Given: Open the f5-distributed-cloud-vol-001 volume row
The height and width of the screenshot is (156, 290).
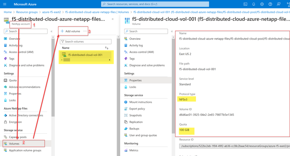Looking at the screenshot, I should (x=85, y=55).
